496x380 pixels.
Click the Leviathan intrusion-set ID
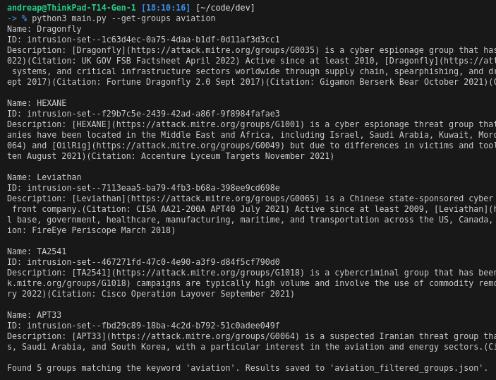(153, 188)
